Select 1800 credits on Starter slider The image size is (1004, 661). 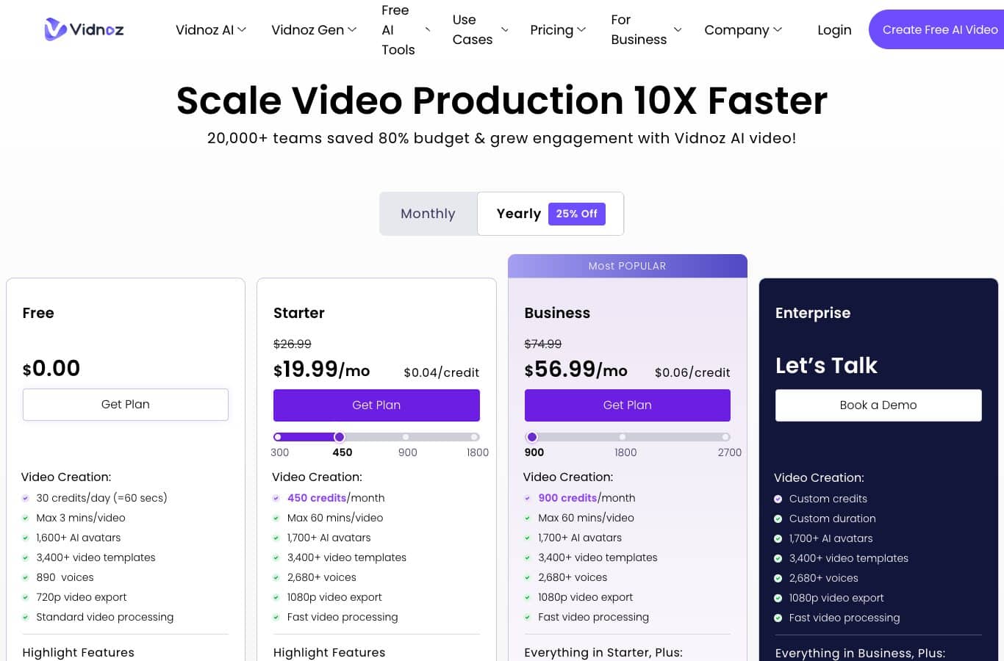(x=475, y=437)
